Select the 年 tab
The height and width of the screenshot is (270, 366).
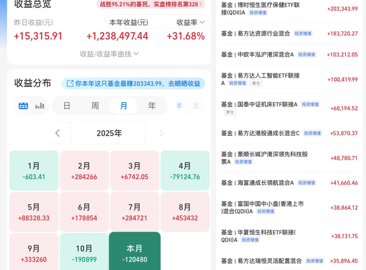[152, 106]
